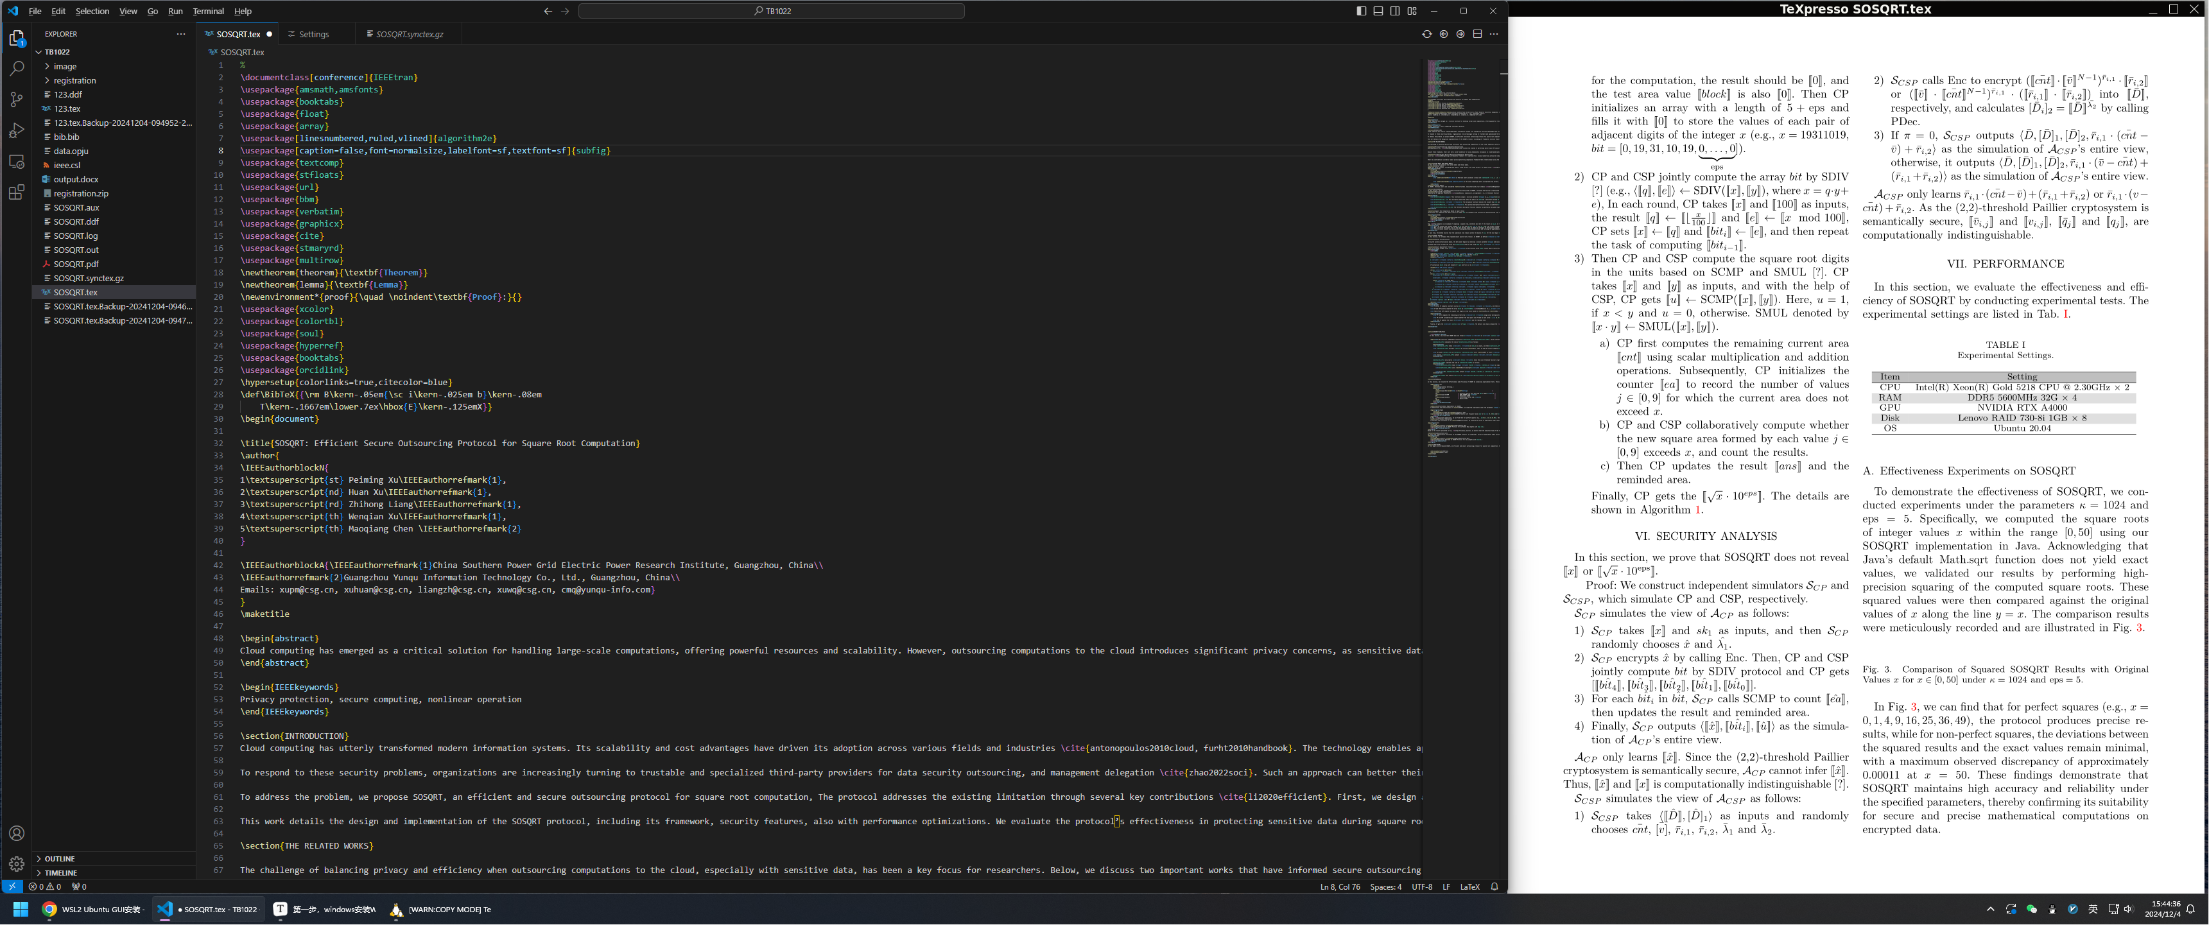Screen dimensions: 2209x925
Task: Open the Help menu
Action: point(243,11)
